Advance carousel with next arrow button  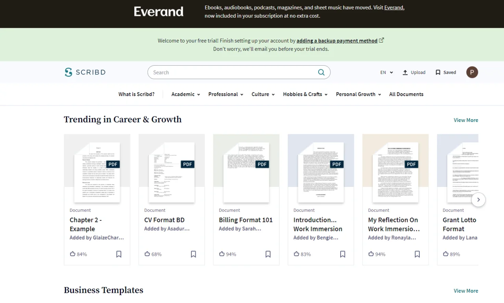tap(478, 200)
